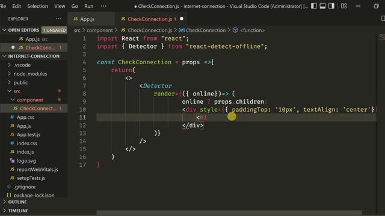
Task: Open the Selection menu
Action: [x=37, y=6]
